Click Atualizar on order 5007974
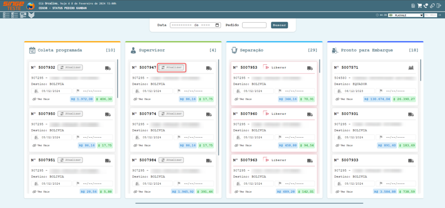 pos(171,114)
